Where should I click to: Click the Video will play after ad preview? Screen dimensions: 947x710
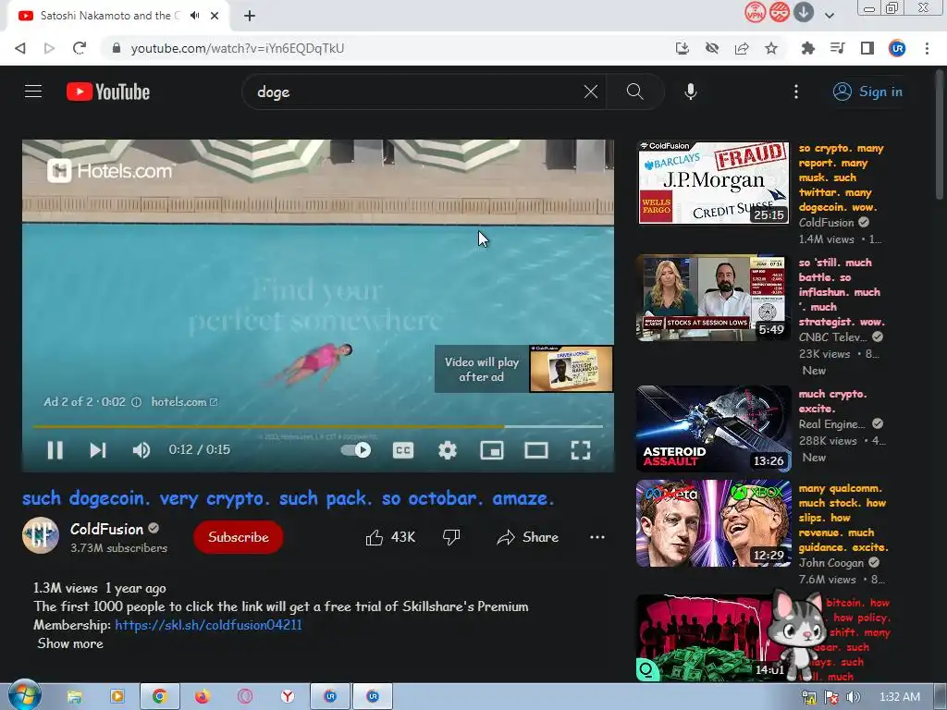pos(523,369)
